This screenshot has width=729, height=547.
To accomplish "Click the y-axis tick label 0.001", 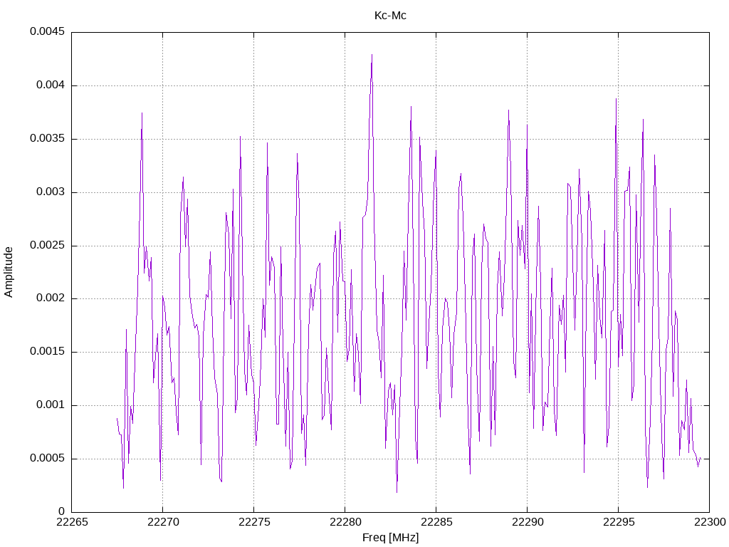I will [51, 405].
